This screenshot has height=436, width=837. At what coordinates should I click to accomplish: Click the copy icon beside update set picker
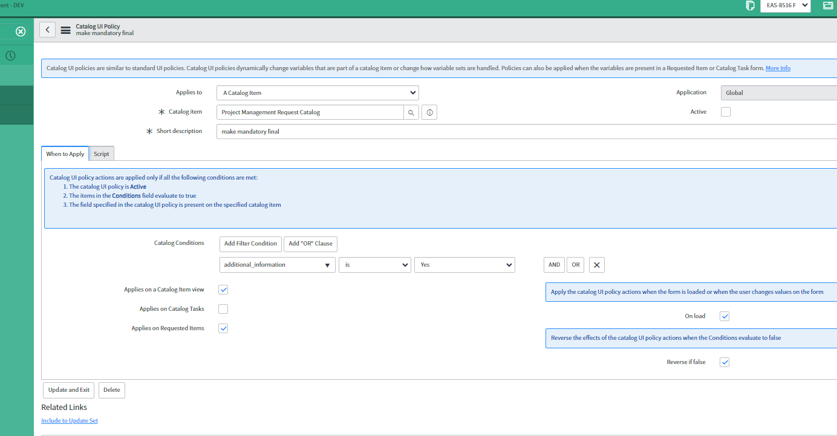(751, 5)
